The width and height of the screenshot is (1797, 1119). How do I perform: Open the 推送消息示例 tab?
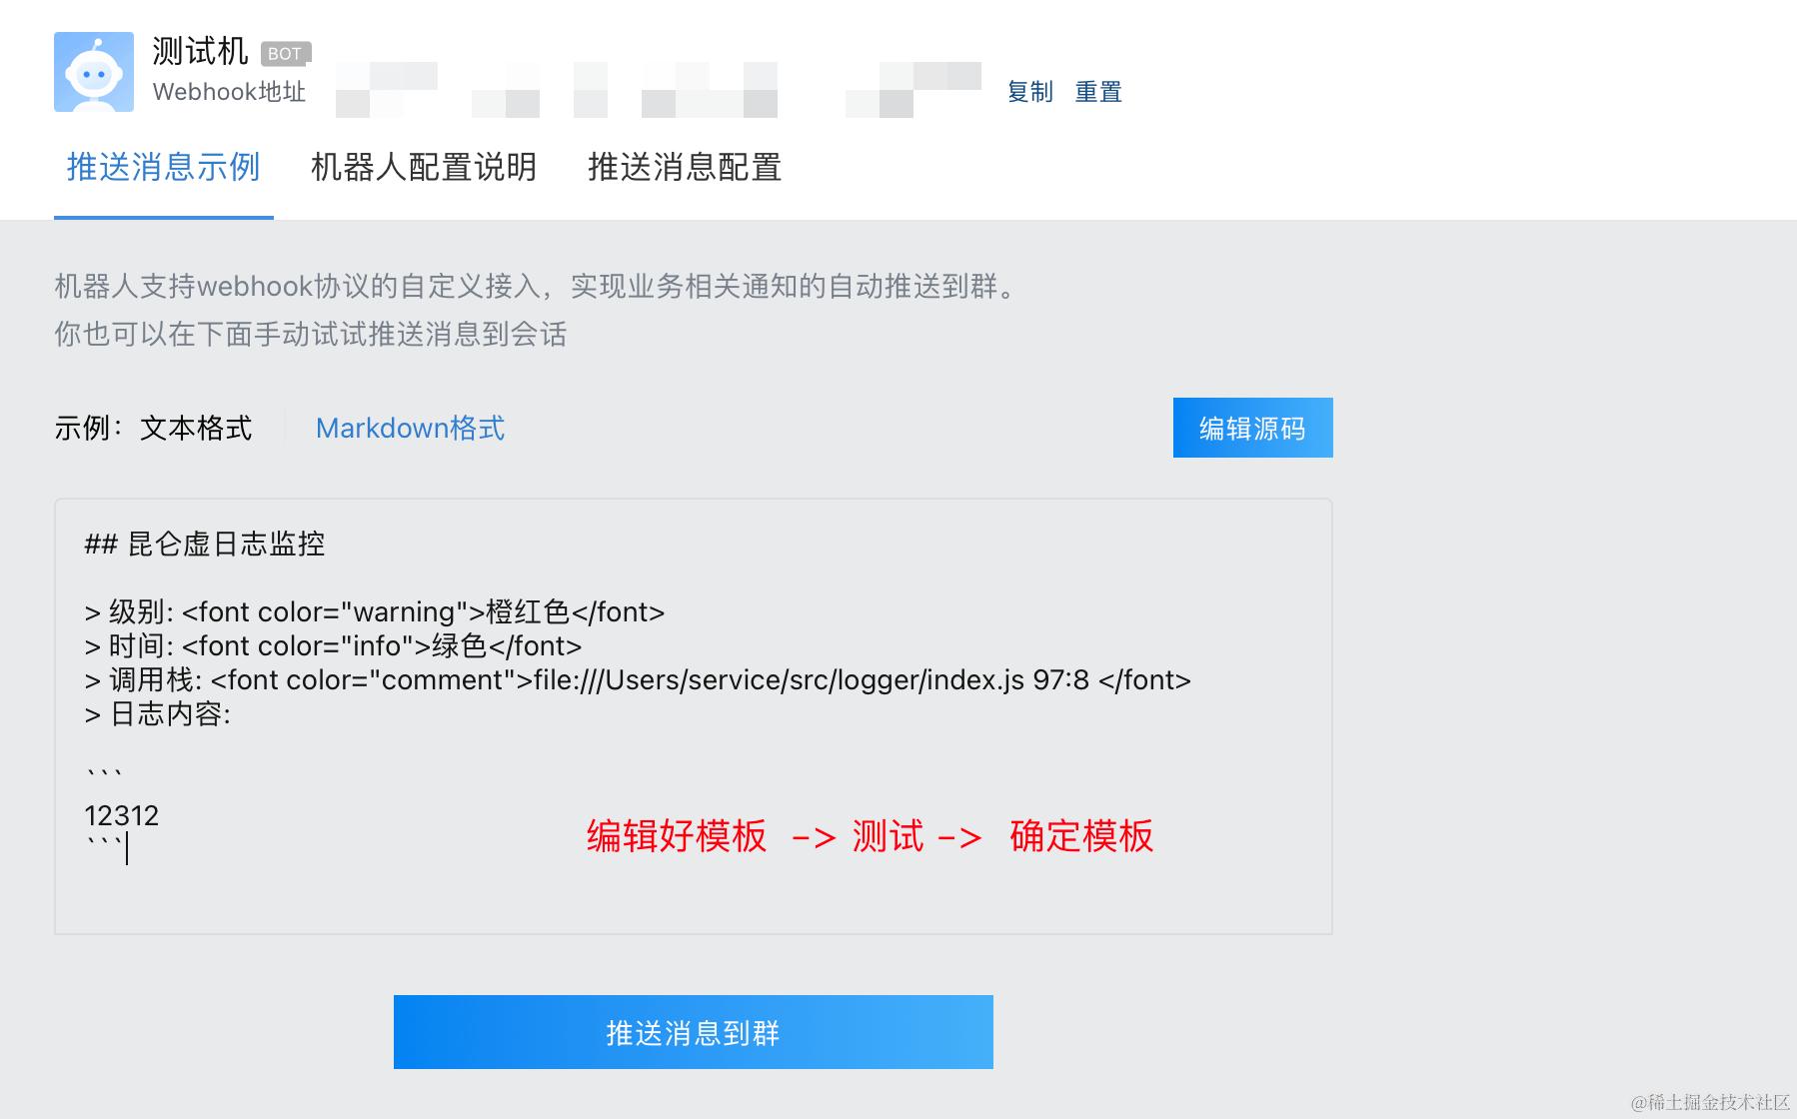click(x=164, y=167)
